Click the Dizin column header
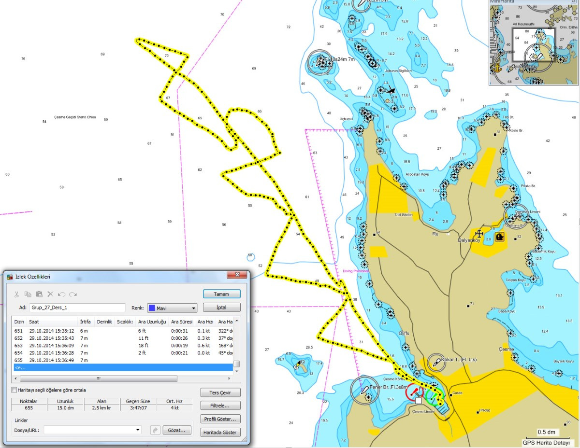The height and width of the screenshot is (448, 580). (x=19, y=322)
